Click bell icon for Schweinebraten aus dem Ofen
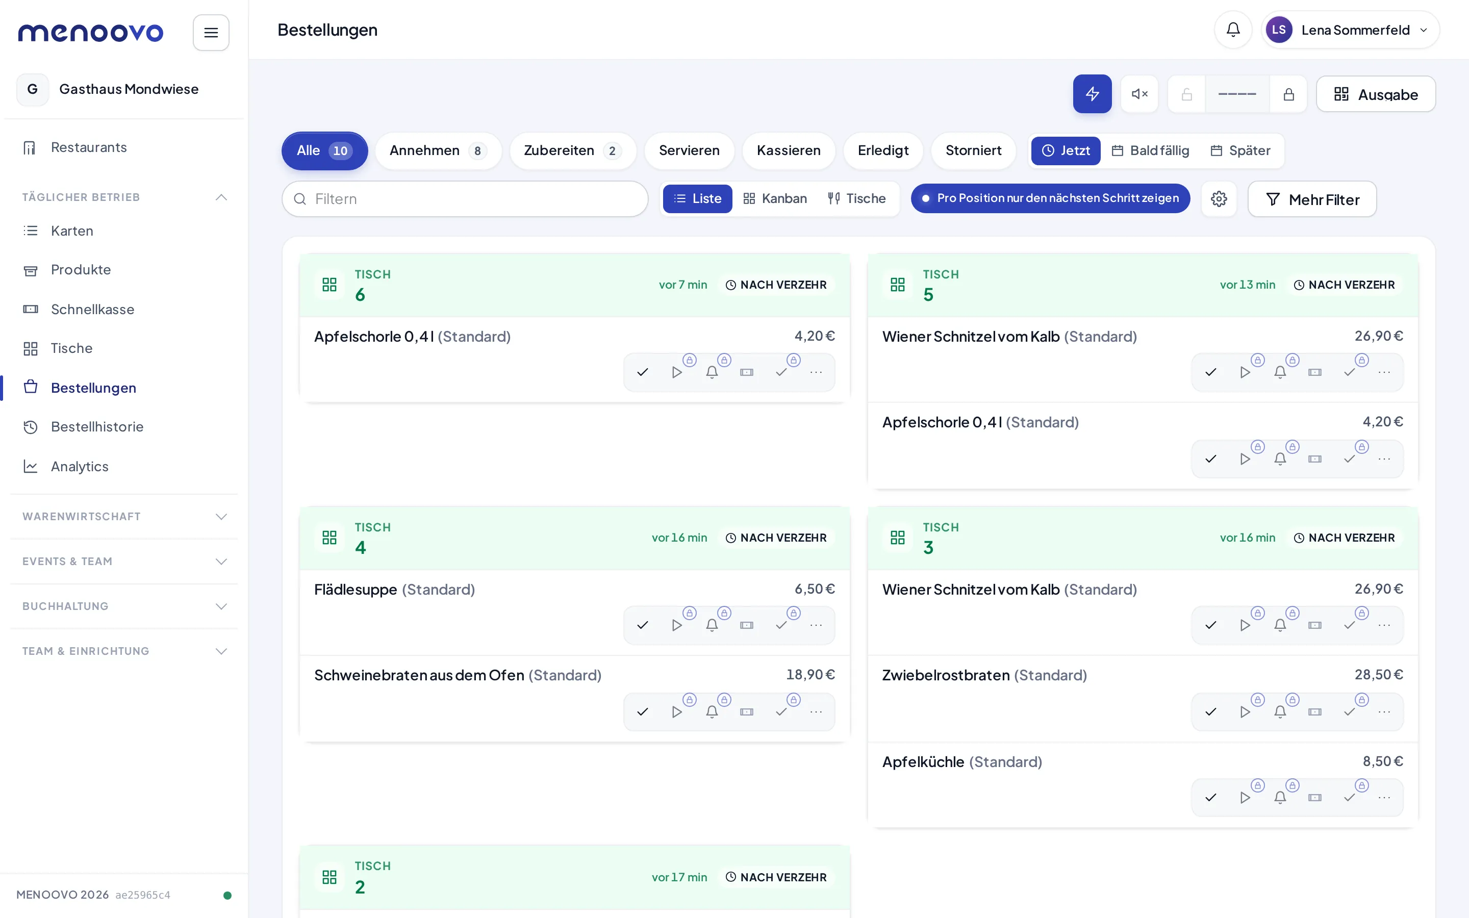Image resolution: width=1469 pixels, height=918 pixels. (712, 711)
